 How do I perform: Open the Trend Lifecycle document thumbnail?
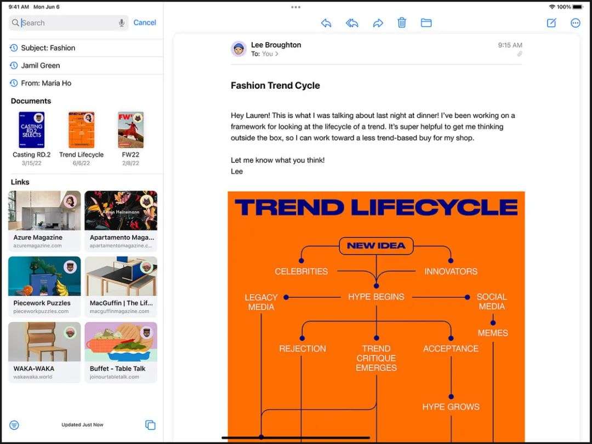81,130
